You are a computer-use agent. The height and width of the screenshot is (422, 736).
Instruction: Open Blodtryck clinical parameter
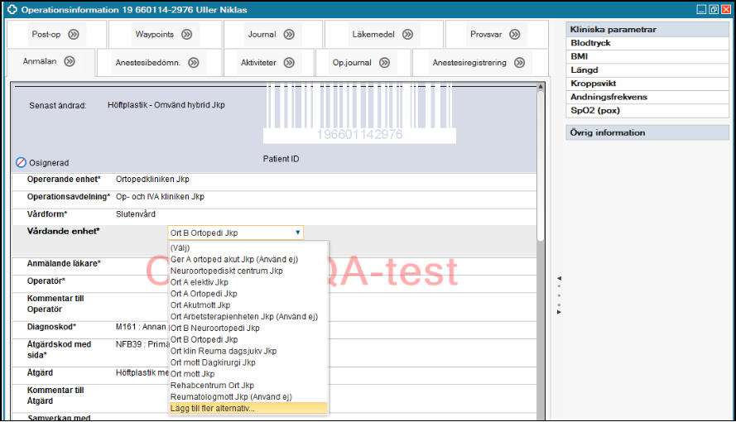[x=590, y=43]
